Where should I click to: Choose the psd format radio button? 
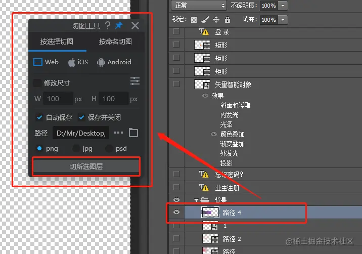(x=109, y=148)
